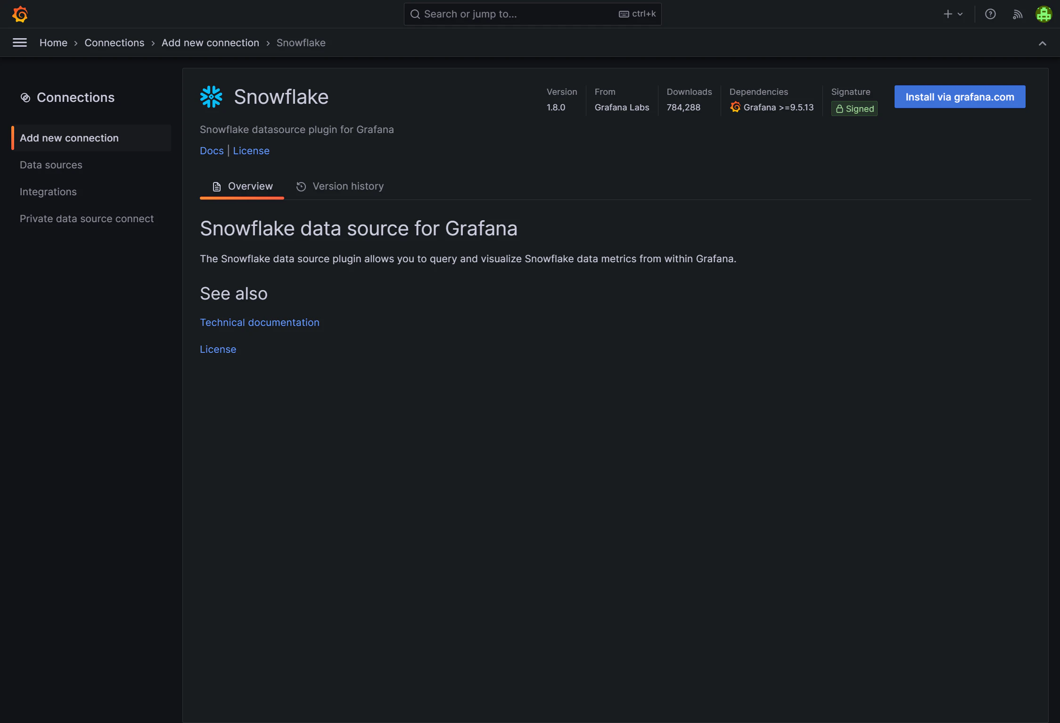Click the Snowflake plugin logo
Viewport: 1060px width, 723px height.
coord(211,97)
